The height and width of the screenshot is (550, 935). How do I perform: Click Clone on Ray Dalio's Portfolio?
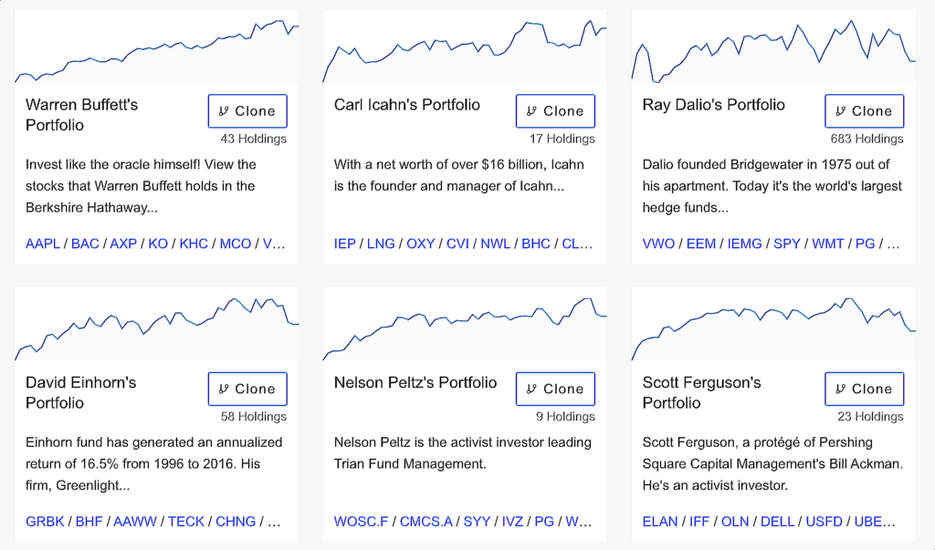point(864,111)
